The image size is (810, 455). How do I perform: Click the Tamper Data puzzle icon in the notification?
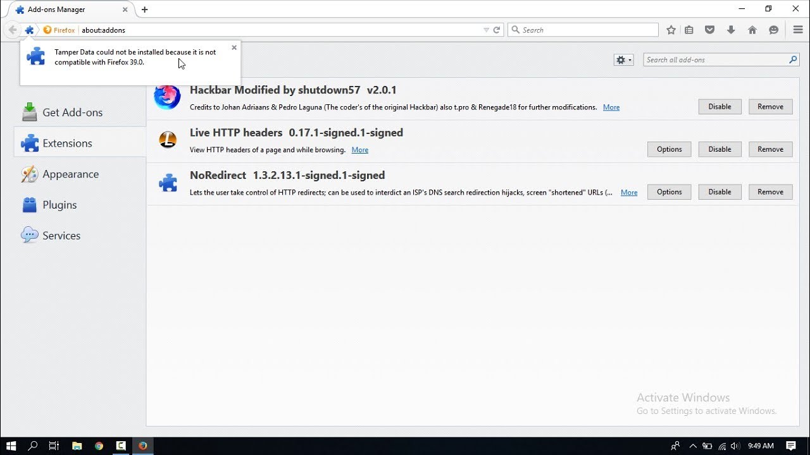point(36,57)
